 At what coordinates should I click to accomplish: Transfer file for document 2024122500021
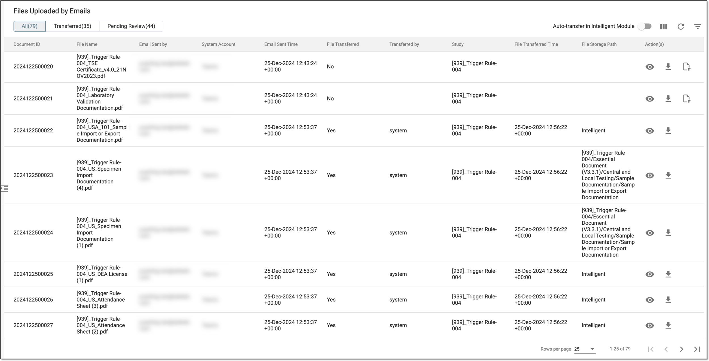tap(687, 99)
